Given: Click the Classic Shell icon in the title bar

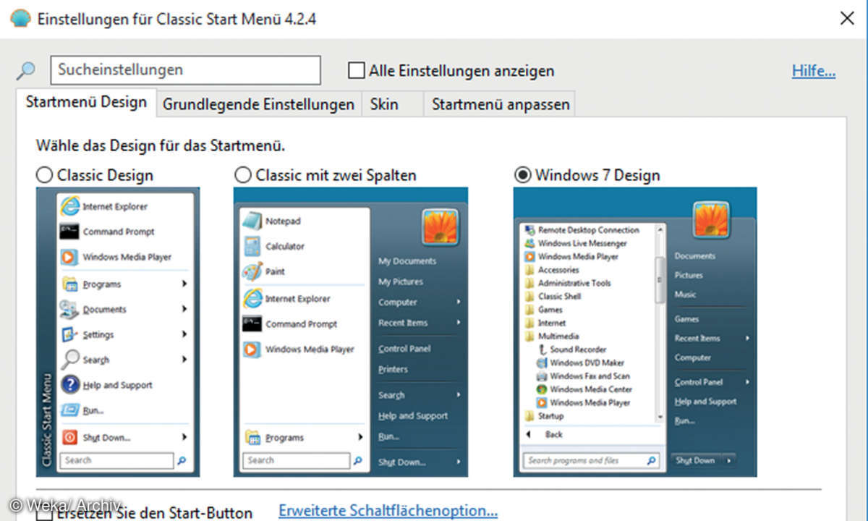Looking at the screenshot, I should click(21, 18).
